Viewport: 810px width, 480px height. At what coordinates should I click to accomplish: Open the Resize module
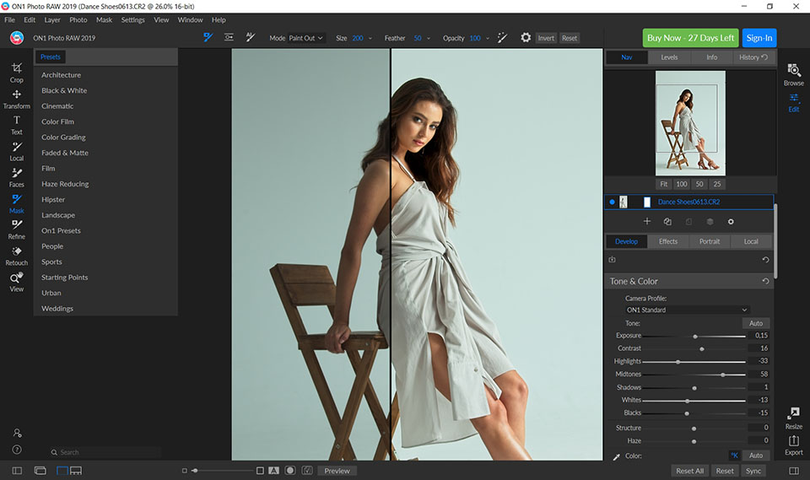click(793, 418)
